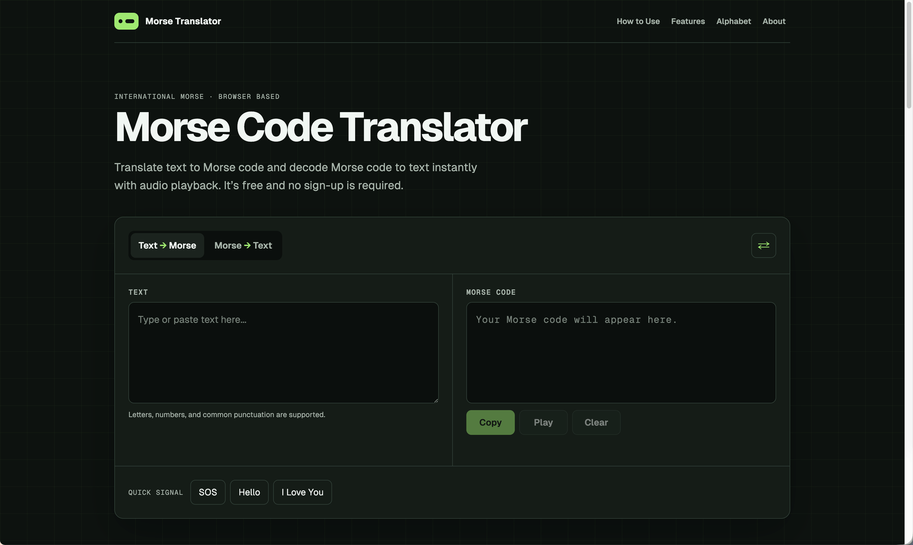Image resolution: width=913 pixels, height=545 pixels.
Task: Insert the I Love You quick signal
Action: pos(302,492)
